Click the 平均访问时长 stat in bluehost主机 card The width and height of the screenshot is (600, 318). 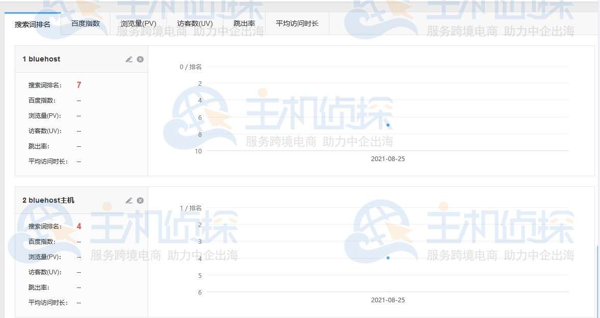pos(47,302)
